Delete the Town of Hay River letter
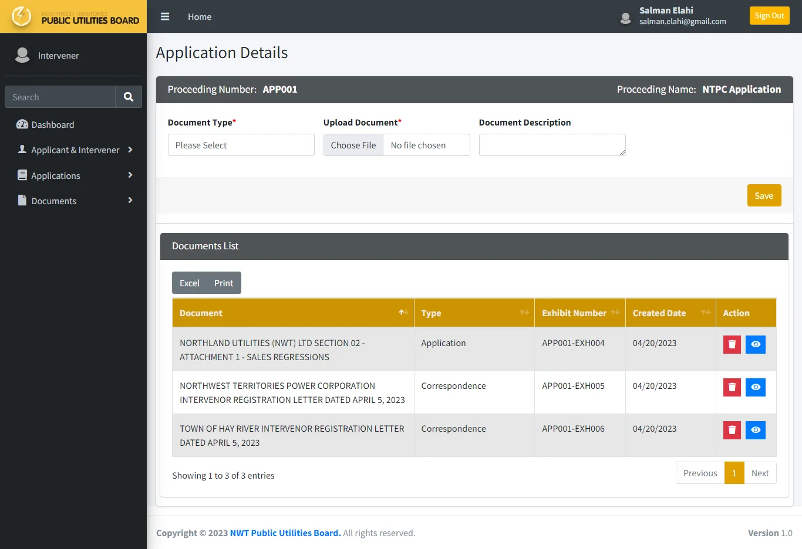Viewport: 802px width, 549px height. coord(732,430)
